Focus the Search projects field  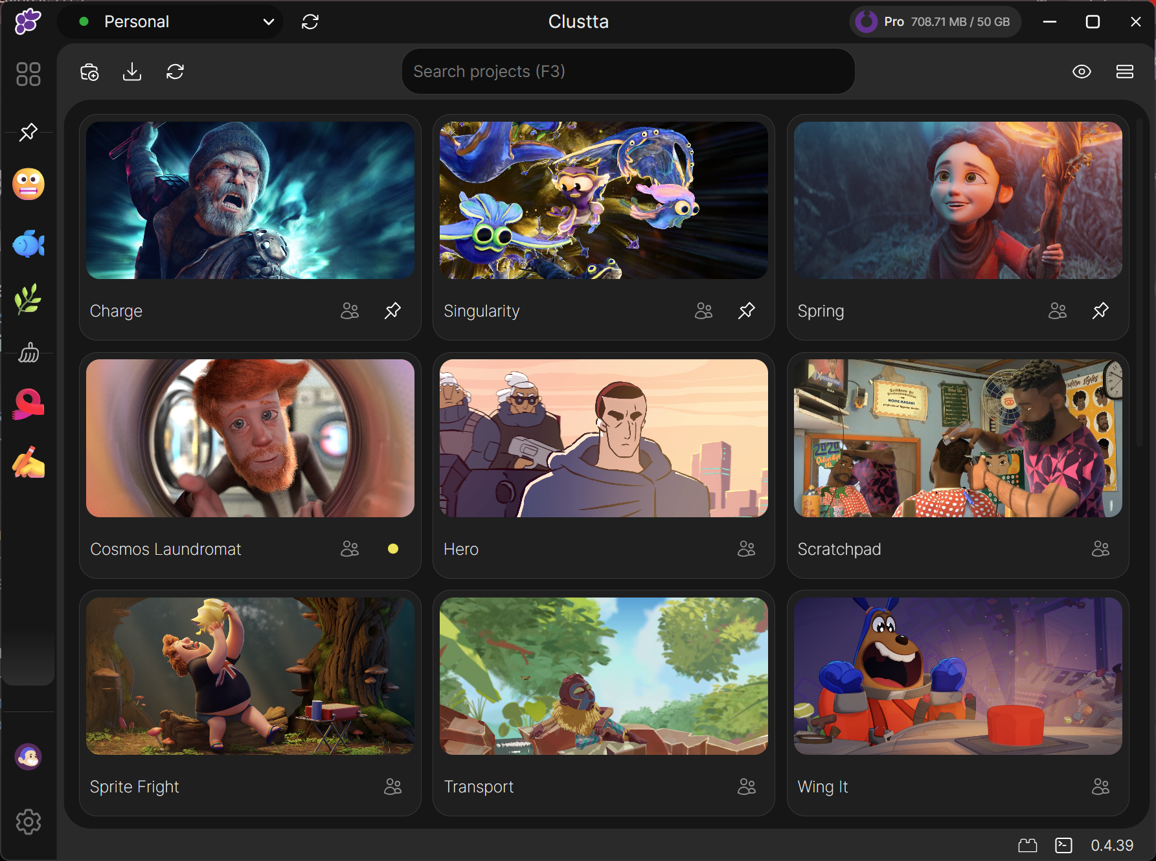628,72
